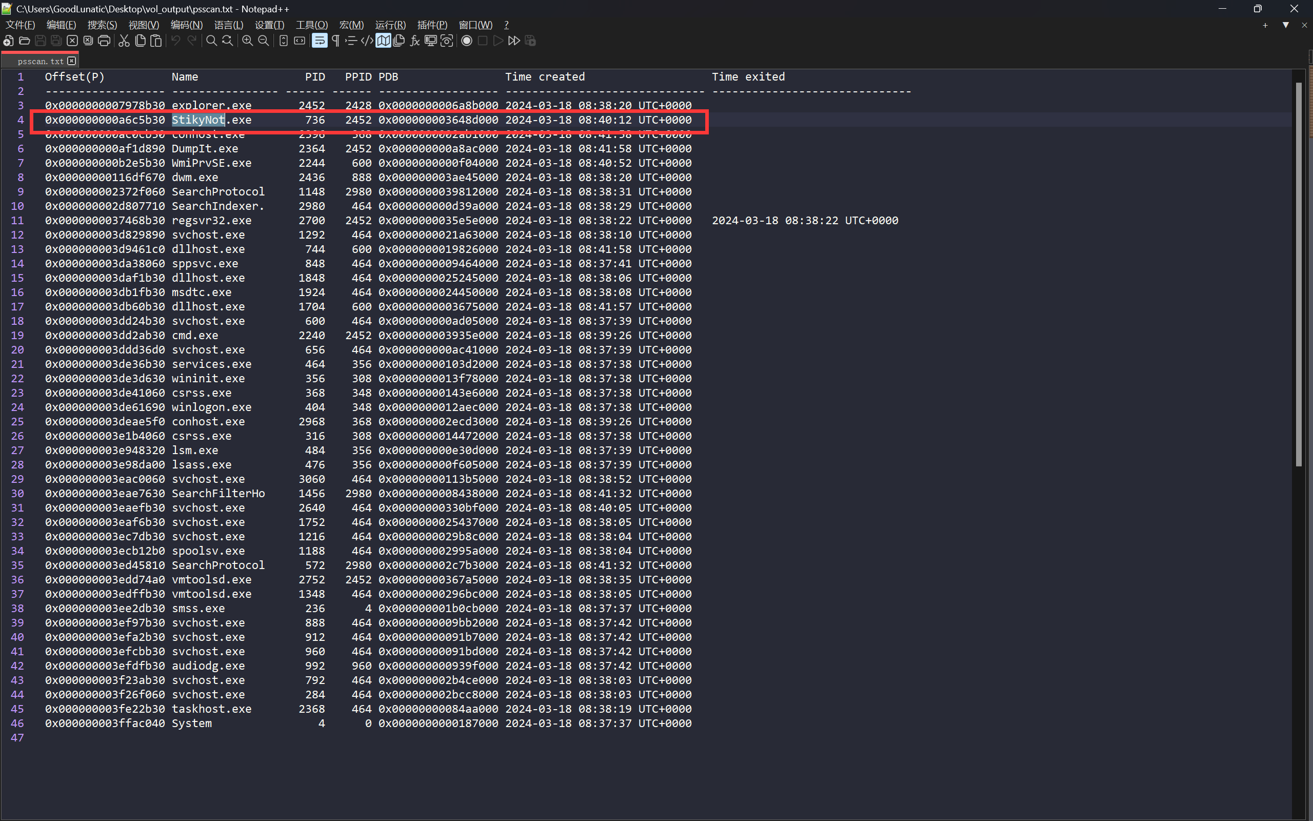Click 'explorer.exe' in line 3
This screenshot has width=1313, height=821.
212,105
